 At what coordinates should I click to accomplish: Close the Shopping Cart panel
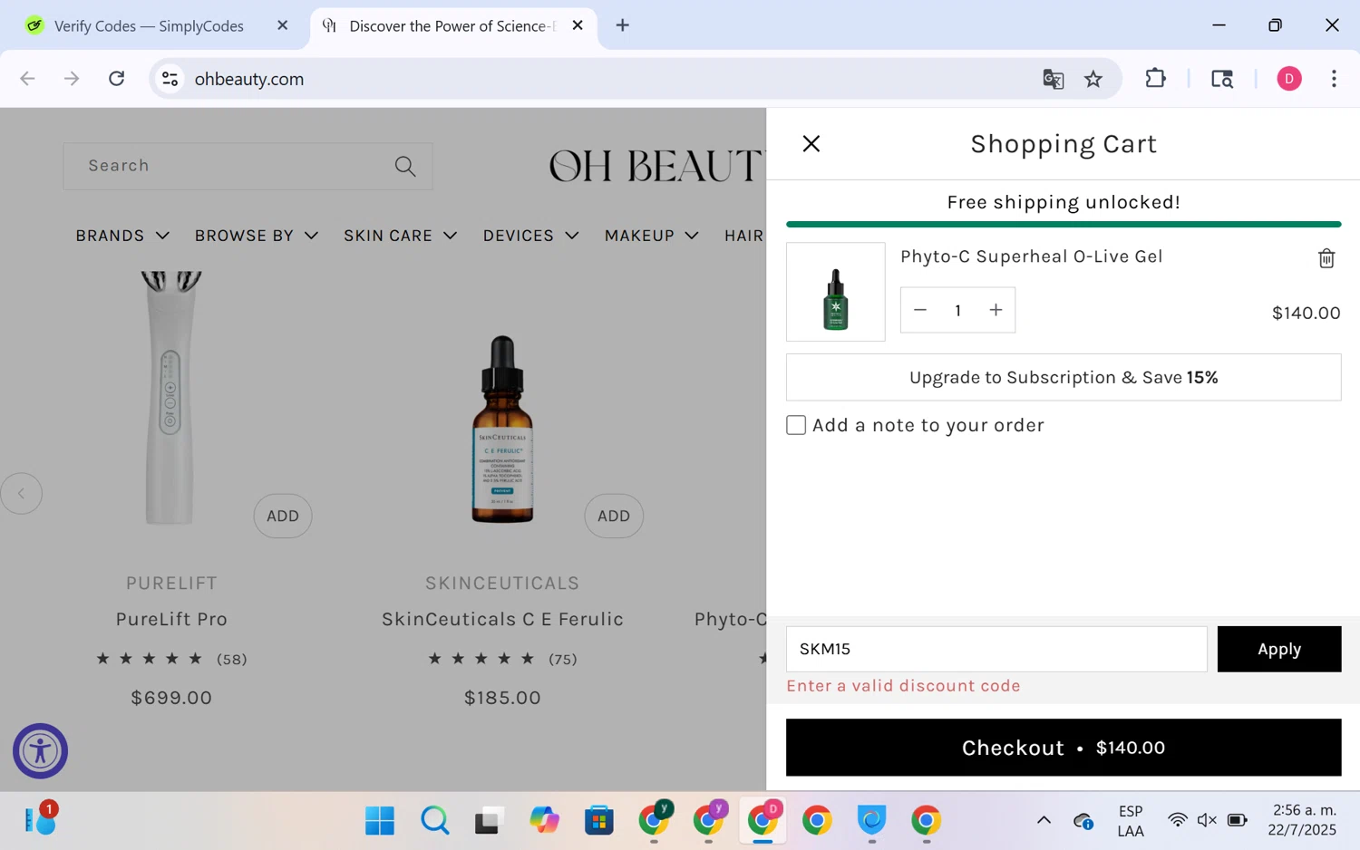pyautogui.click(x=811, y=143)
